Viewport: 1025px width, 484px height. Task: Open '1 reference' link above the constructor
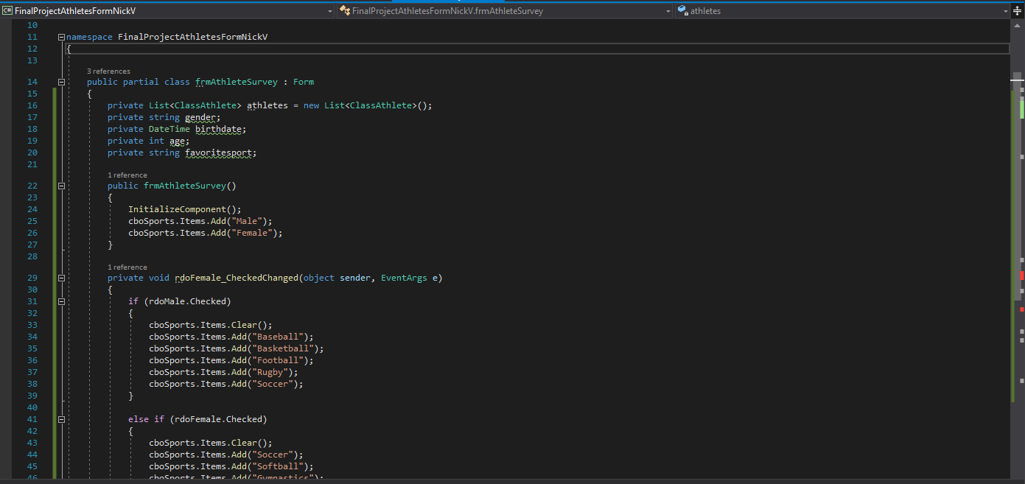pyautogui.click(x=127, y=175)
